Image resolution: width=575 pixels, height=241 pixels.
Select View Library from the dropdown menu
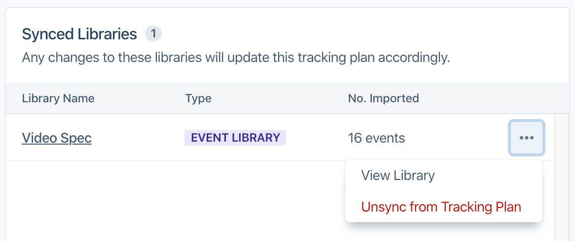coord(397,176)
